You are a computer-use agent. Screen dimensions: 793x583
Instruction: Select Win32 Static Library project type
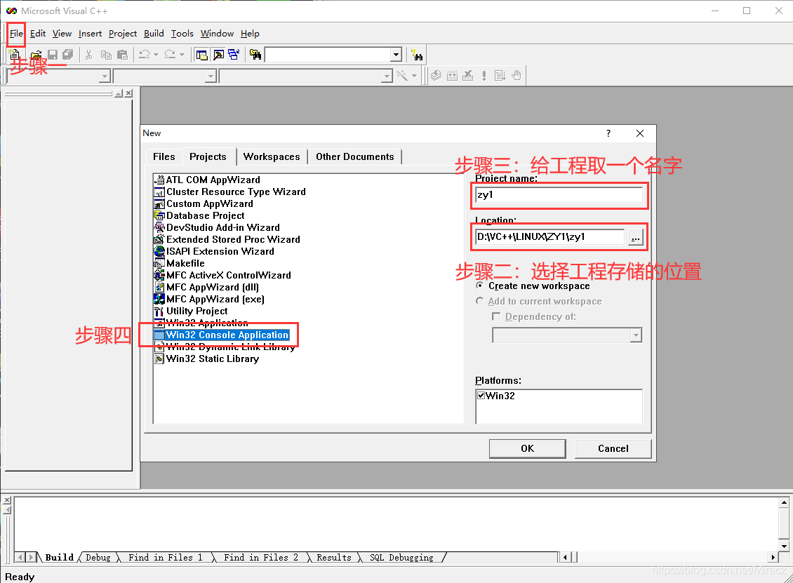(213, 358)
